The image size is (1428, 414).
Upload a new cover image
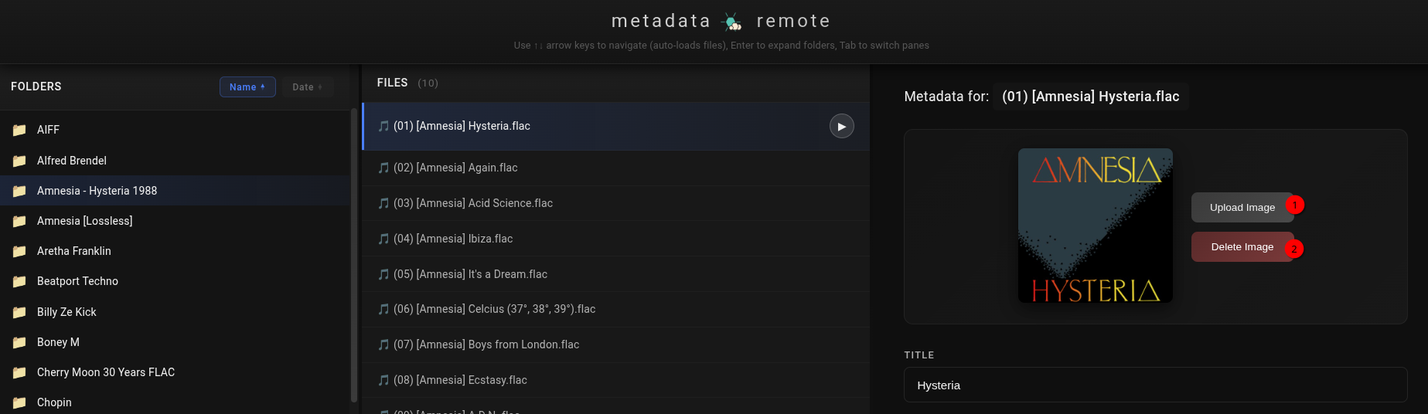click(x=1242, y=207)
